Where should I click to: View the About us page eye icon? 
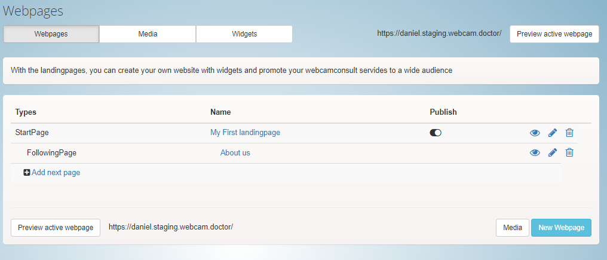tap(535, 152)
